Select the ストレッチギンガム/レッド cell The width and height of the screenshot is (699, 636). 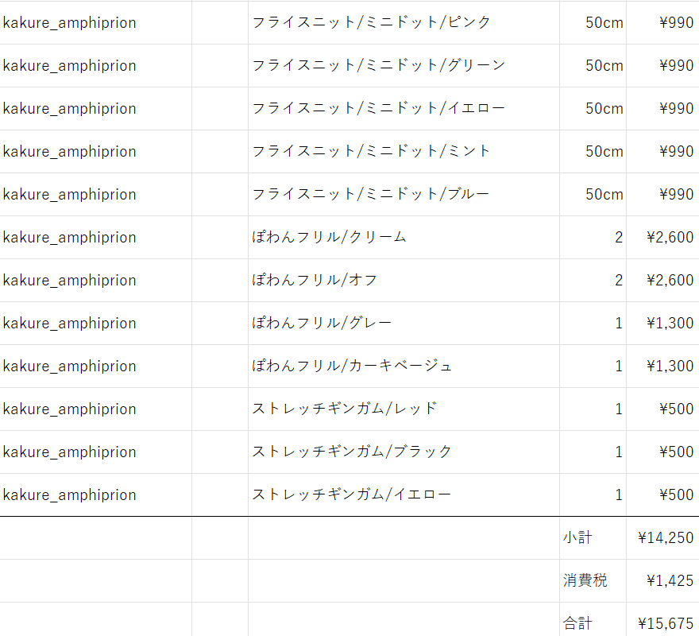coord(404,409)
